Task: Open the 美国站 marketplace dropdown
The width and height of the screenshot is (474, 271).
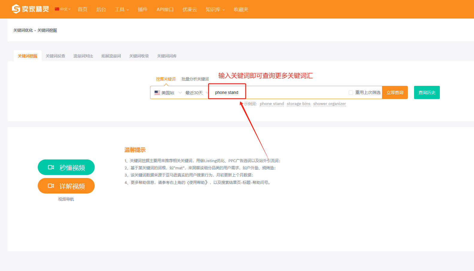Action: click(x=168, y=93)
